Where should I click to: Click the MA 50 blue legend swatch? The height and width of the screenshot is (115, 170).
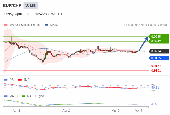46,25
